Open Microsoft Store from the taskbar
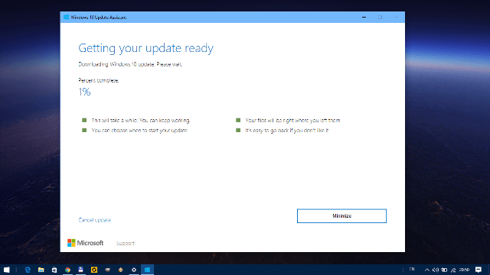The image size is (490, 275). (x=54, y=270)
